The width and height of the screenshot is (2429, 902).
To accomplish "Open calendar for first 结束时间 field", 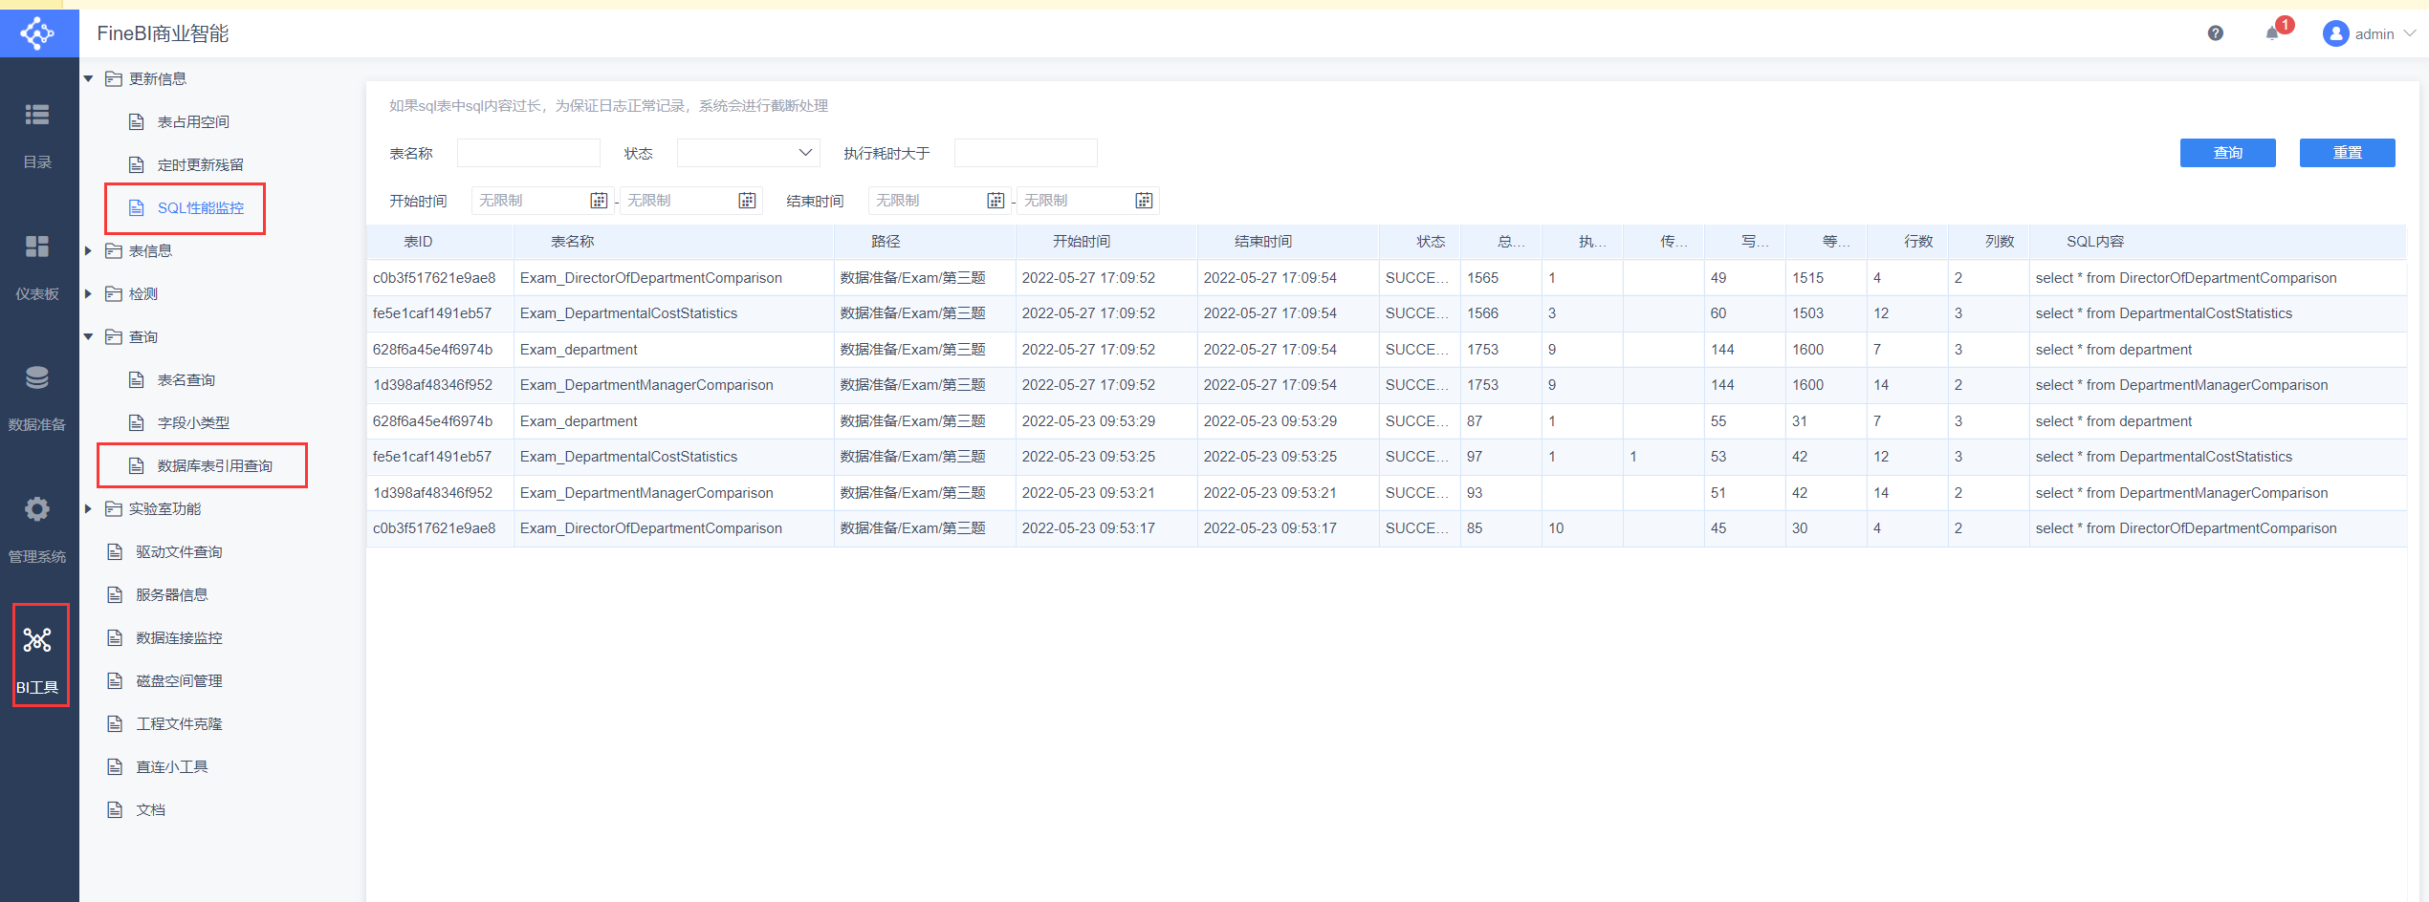I will pos(996,201).
